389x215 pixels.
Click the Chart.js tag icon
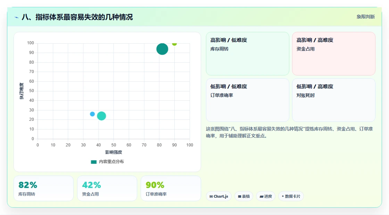click(211, 196)
